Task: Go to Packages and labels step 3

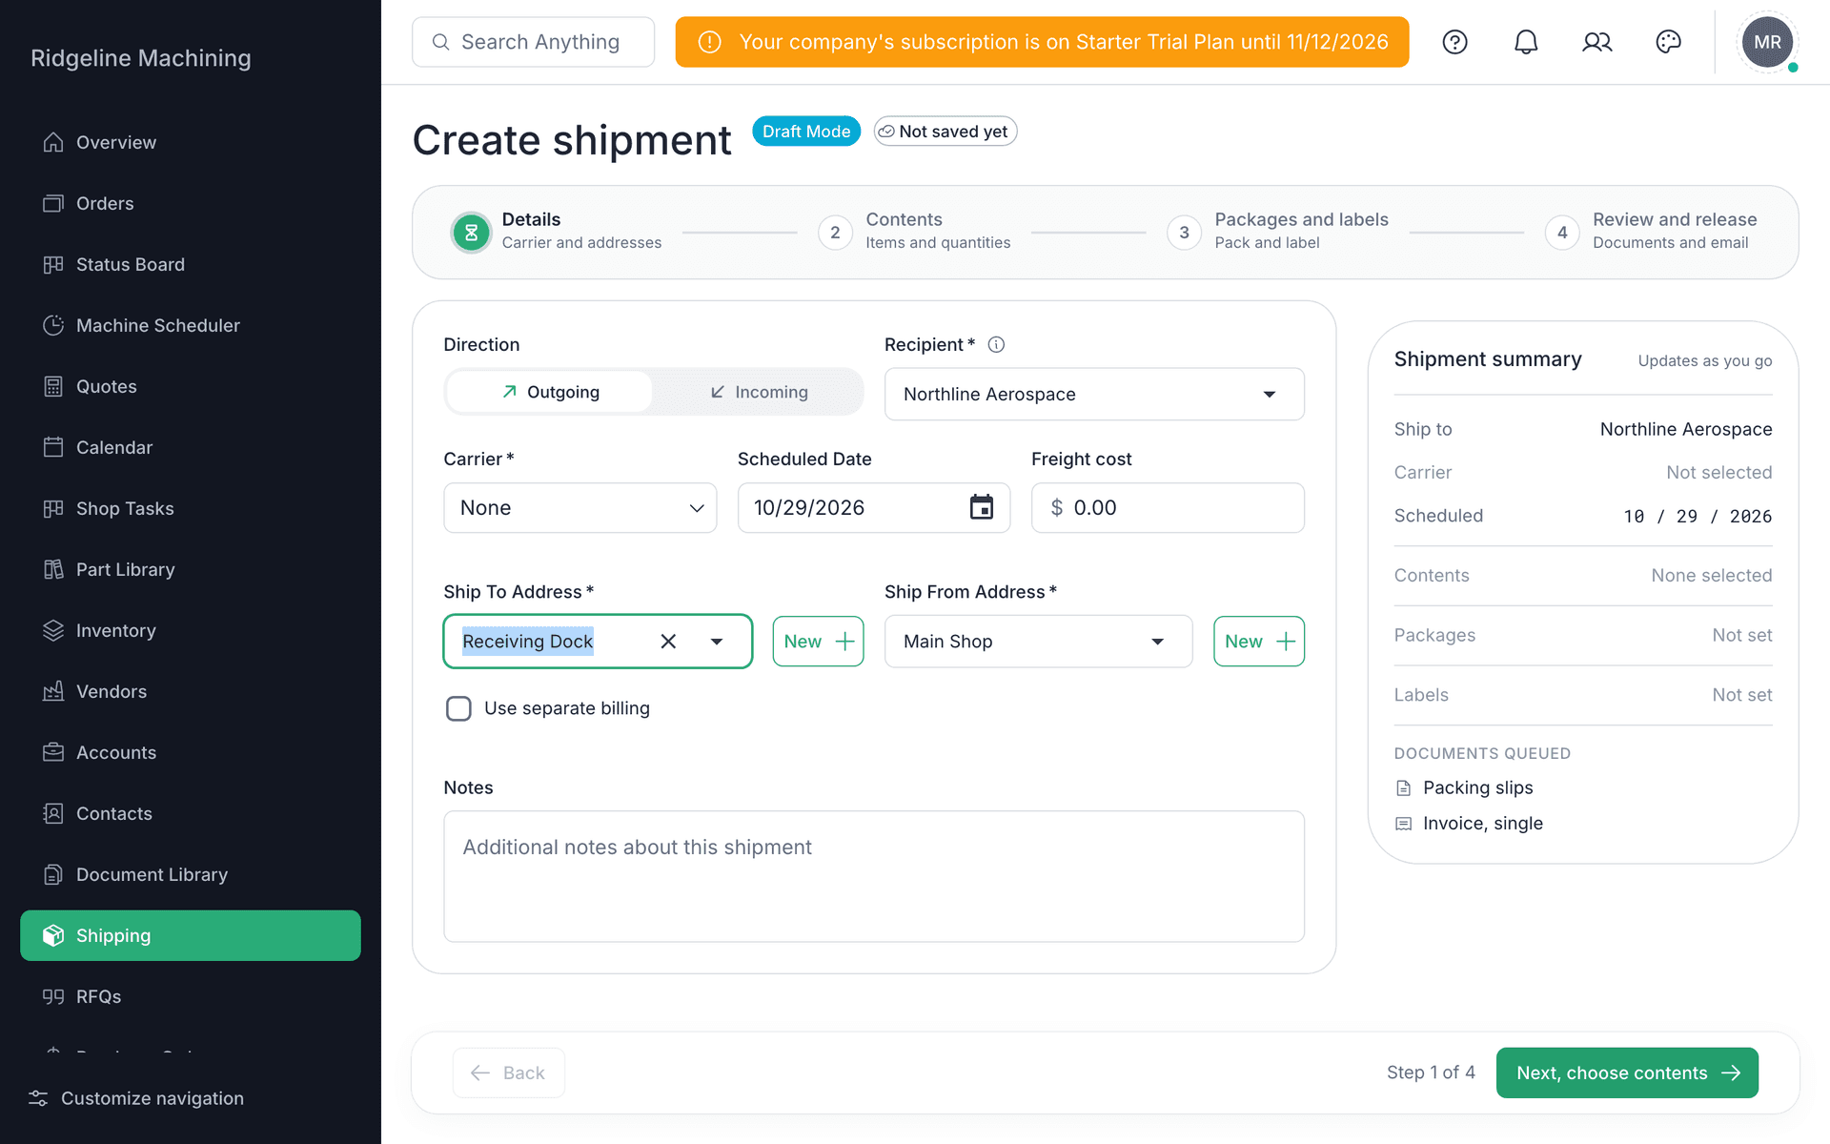Action: coord(1277,232)
